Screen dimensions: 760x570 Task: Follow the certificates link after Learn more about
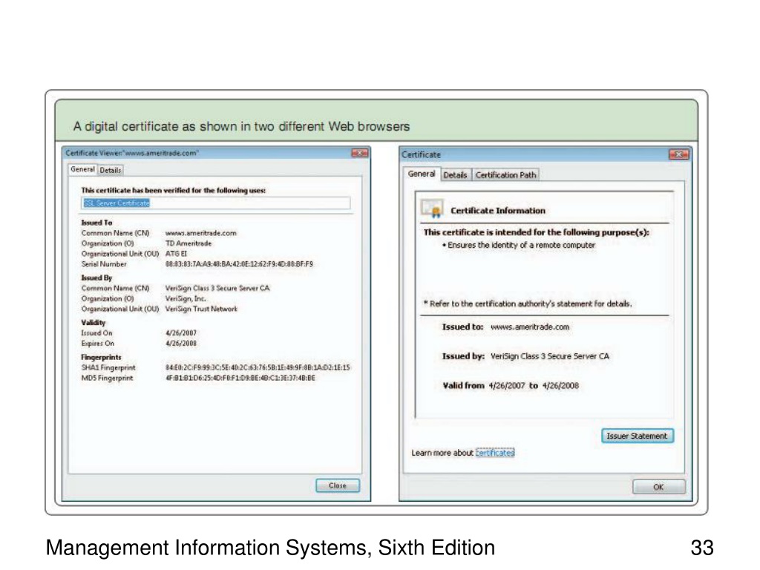tap(495, 453)
